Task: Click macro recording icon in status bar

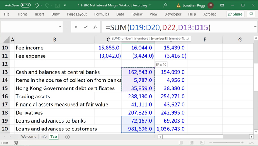Action: (x=16, y=143)
